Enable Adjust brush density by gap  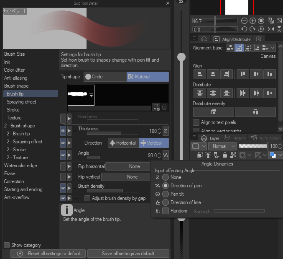(x=87, y=198)
